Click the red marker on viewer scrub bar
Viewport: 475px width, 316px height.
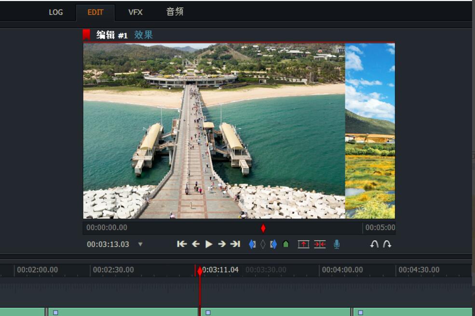tap(263, 228)
